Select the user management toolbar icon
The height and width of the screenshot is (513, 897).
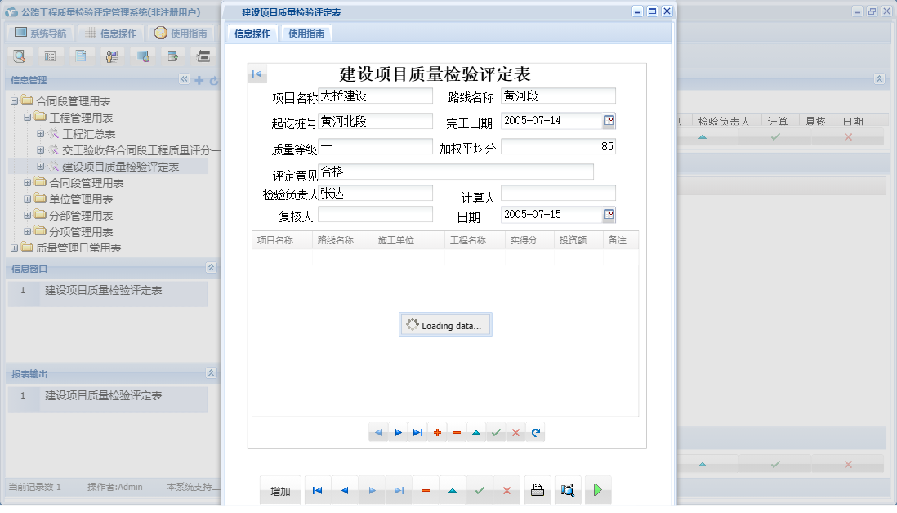112,56
